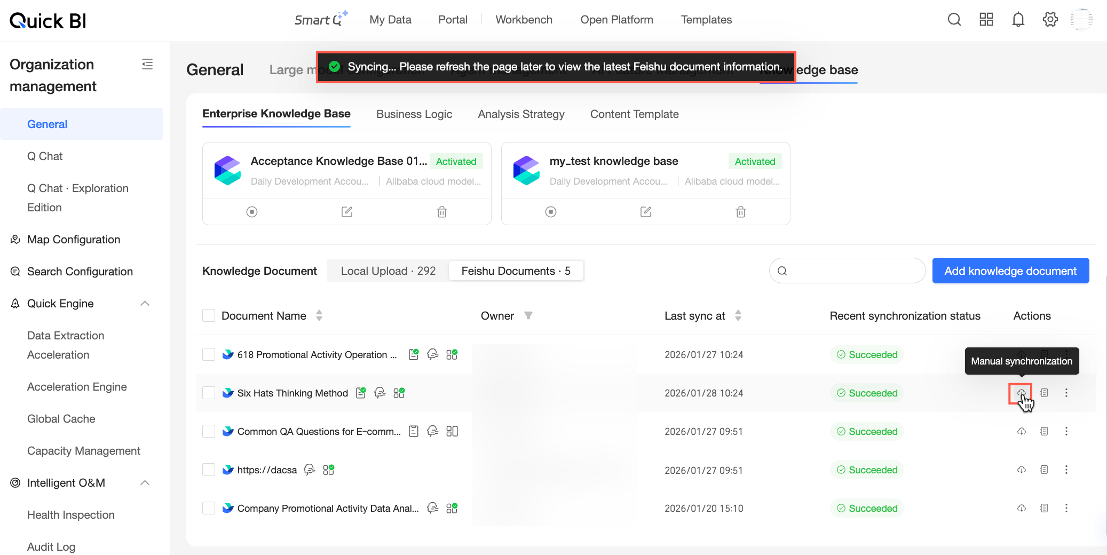Screen dimensions: 1107x555
Task: Manually synchronize Six Hats Thinking Method
Action: (1021, 393)
